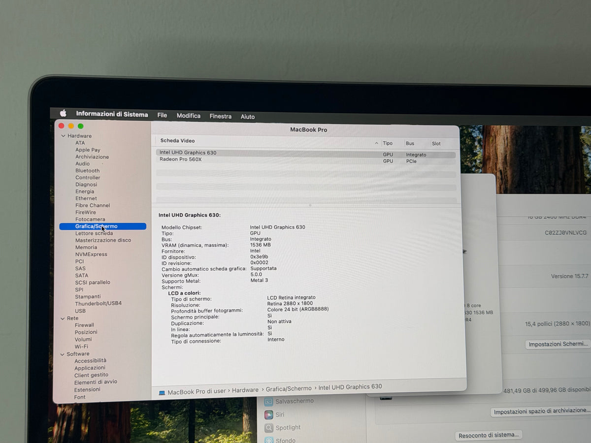
Task: Sort by Tipo column header
Action: click(x=388, y=143)
